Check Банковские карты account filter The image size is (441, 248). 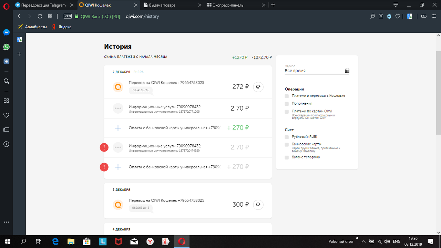click(287, 145)
